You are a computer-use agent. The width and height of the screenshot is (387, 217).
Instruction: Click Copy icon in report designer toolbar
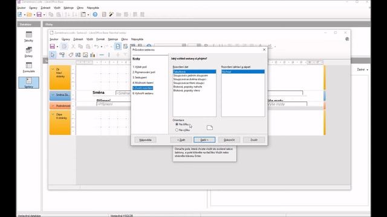(x=80, y=46)
